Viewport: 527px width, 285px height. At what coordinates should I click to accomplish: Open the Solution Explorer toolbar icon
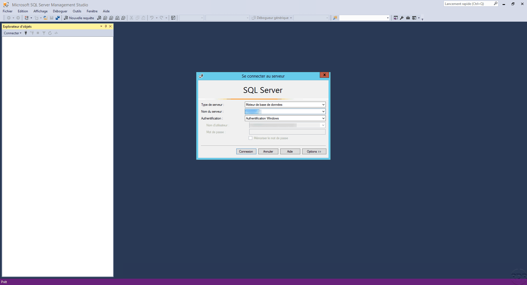point(396,18)
